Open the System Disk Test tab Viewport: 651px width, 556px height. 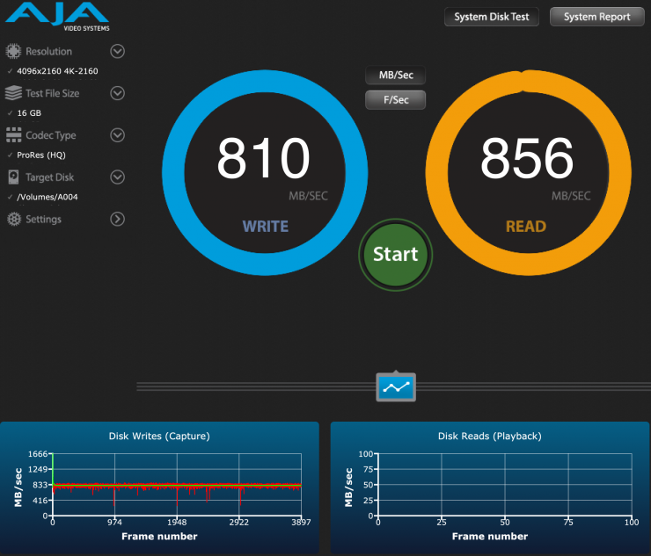tap(492, 17)
